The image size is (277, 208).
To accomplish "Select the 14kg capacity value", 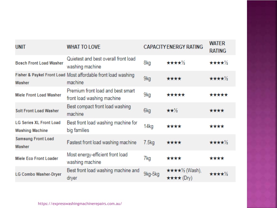I will click(149, 126).
